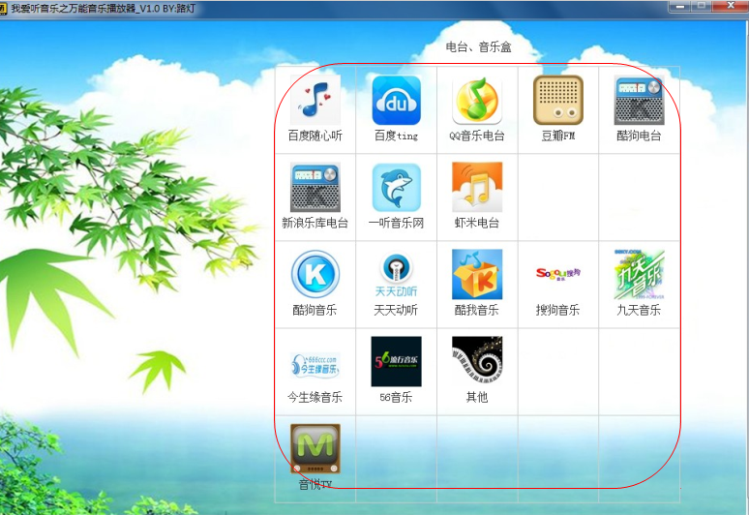Click the 酷我音乐 text label
This screenshot has width=749, height=515.
tap(477, 310)
